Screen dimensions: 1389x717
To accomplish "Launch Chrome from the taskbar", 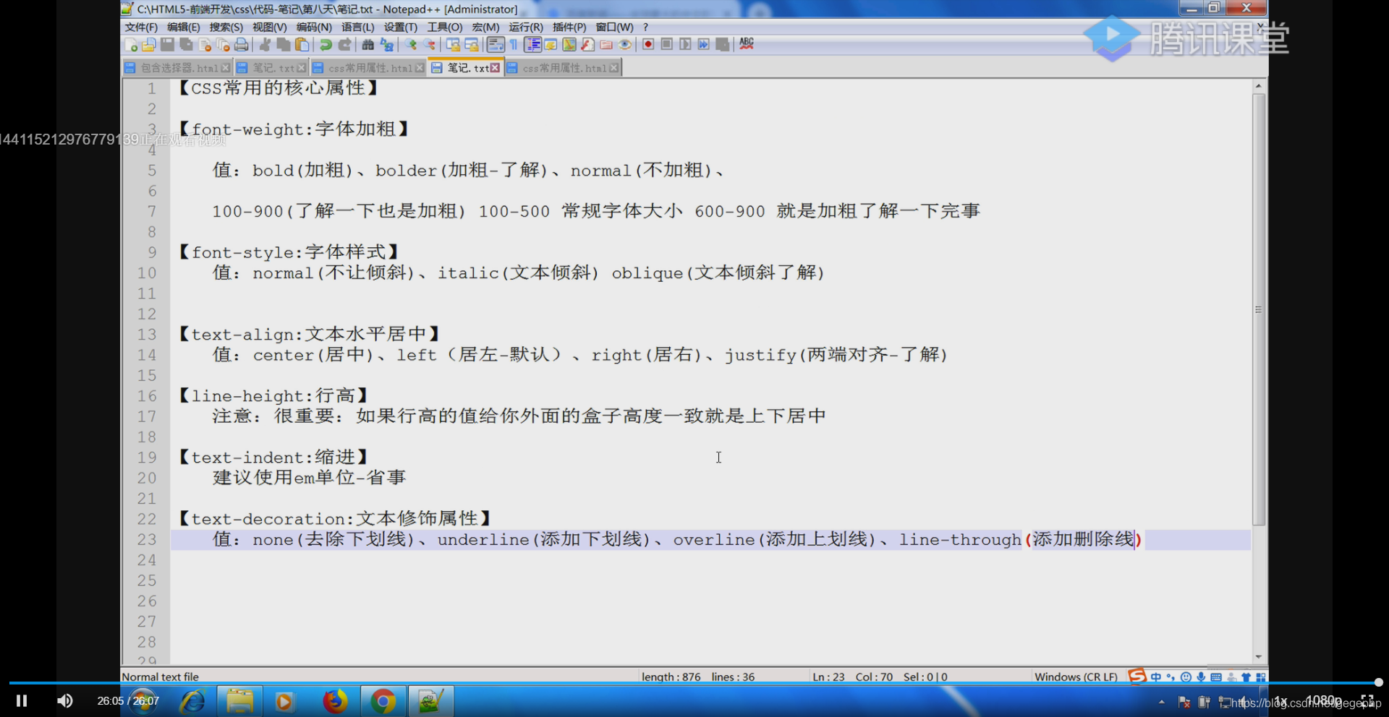I will click(x=383, y=700).
